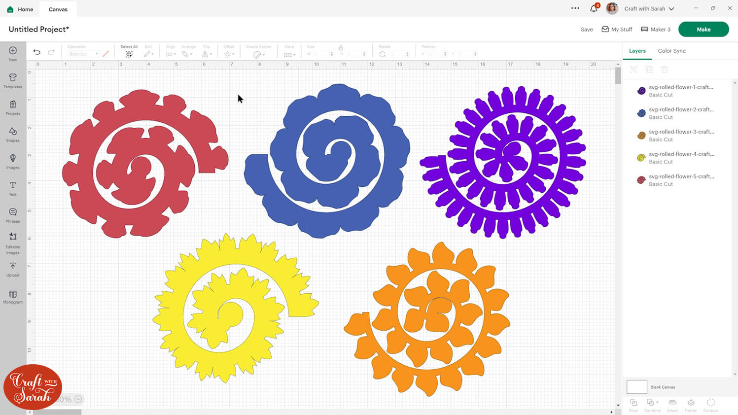Click the notifications bell icon
The width and height of the screenshot is (738, 415).
point(594,8)
